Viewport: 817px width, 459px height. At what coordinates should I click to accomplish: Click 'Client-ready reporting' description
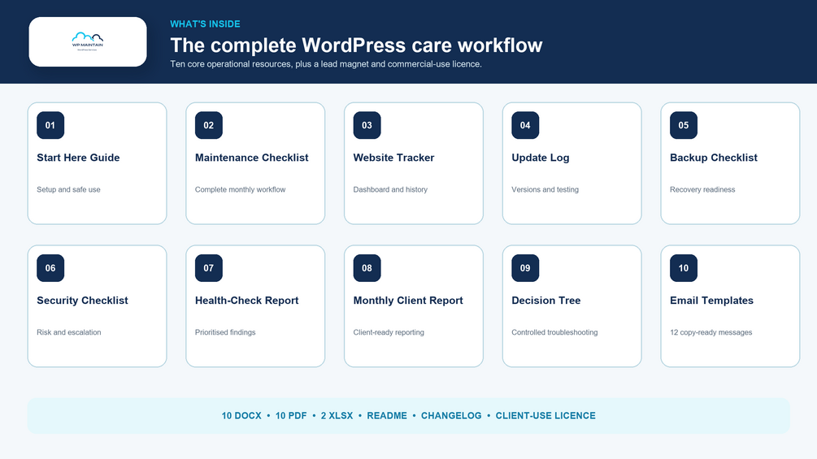[x=389, y=332]
